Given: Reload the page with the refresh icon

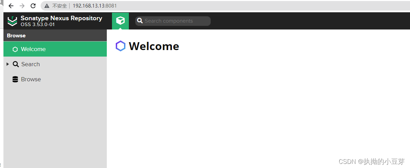Looking at the screenshot, I should point(33,6).
